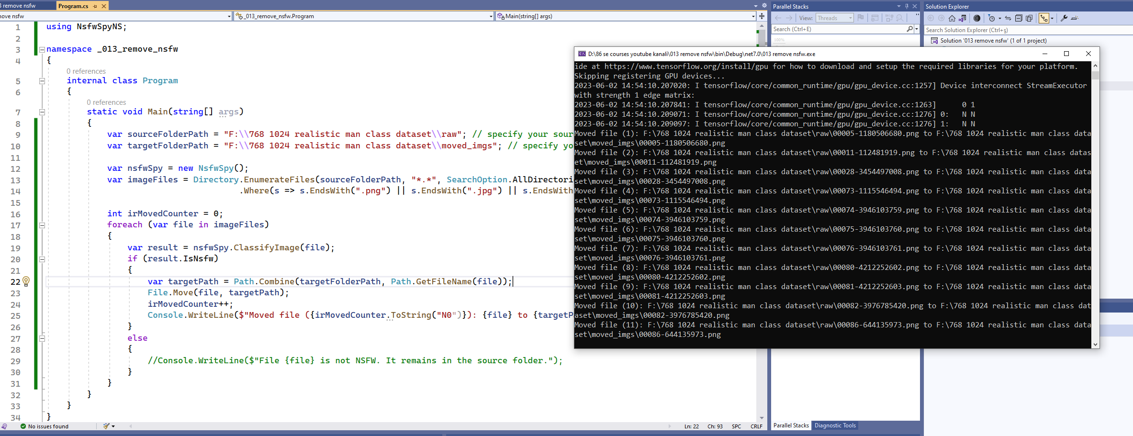Switch between solutions and folder views
The image size is (1133, 436).
click(963, 18)
